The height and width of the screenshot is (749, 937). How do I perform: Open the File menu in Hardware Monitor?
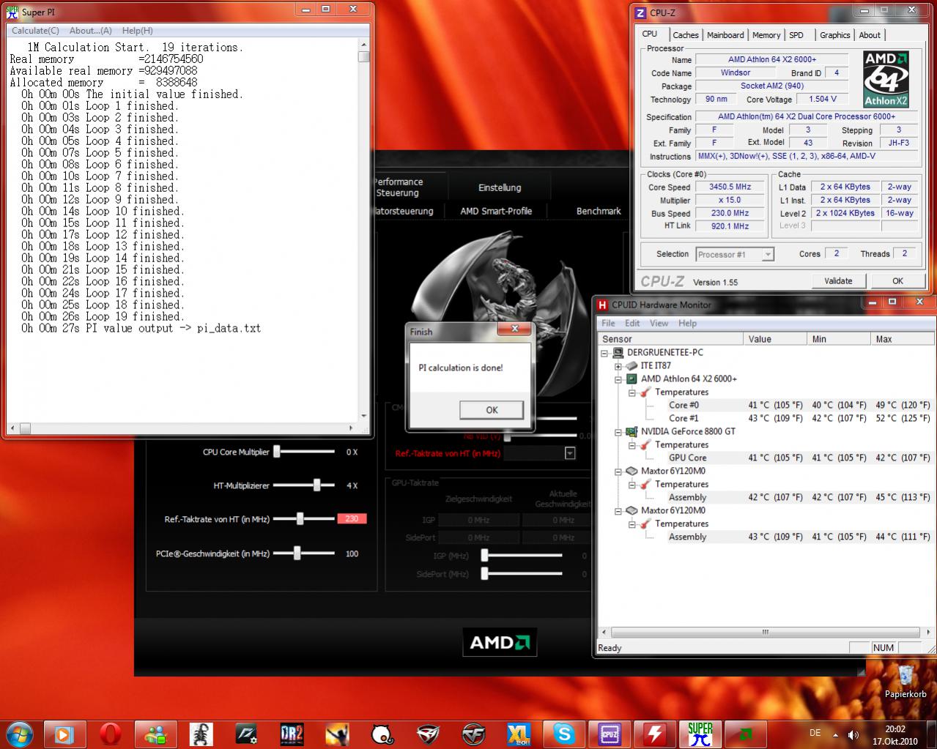pyautogui.click(x=608, y=323)
